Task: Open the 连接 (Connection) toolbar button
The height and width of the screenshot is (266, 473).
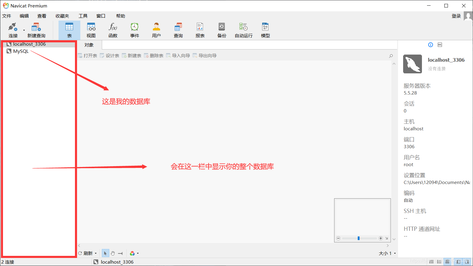Action: (13, 30)
